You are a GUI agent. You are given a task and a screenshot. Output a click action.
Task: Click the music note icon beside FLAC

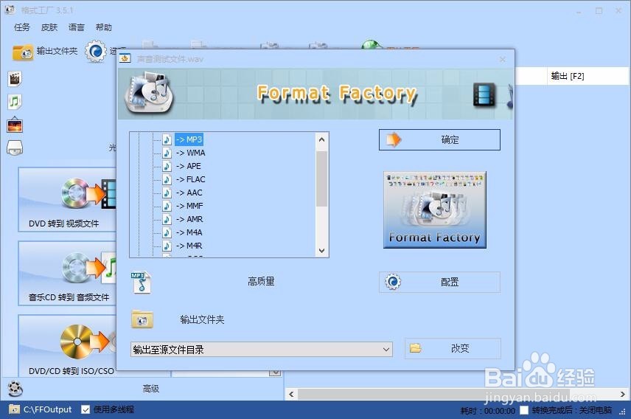[167, 179]
